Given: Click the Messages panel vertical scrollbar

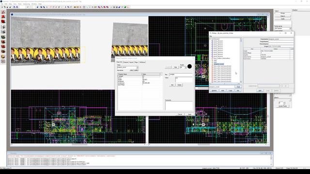Looking at the screenshot, I should coord(271,160).
